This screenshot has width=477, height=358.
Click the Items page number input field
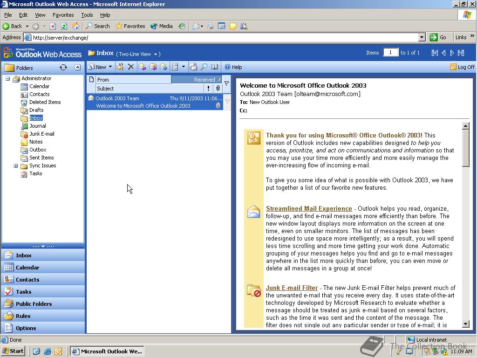(390, 52)
